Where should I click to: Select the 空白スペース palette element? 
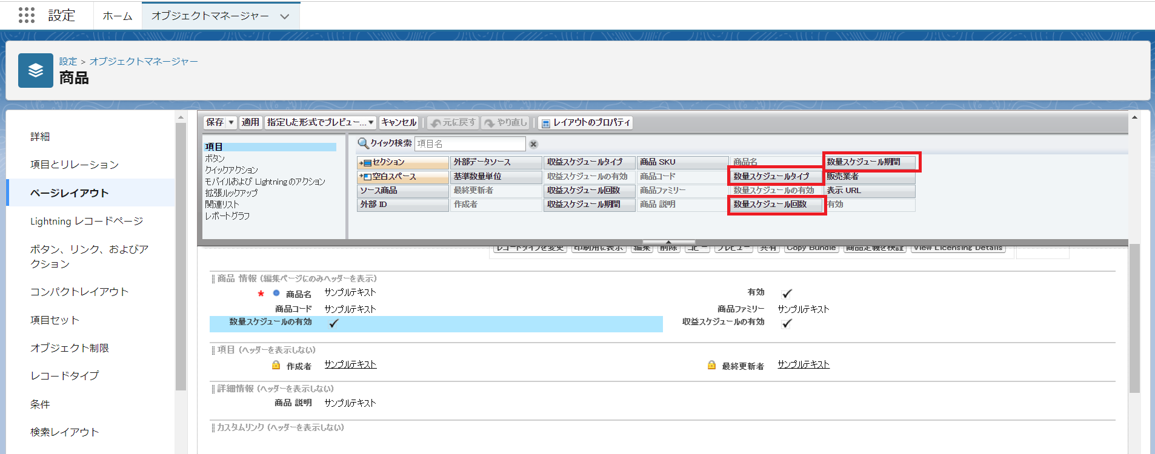(403, 177)
